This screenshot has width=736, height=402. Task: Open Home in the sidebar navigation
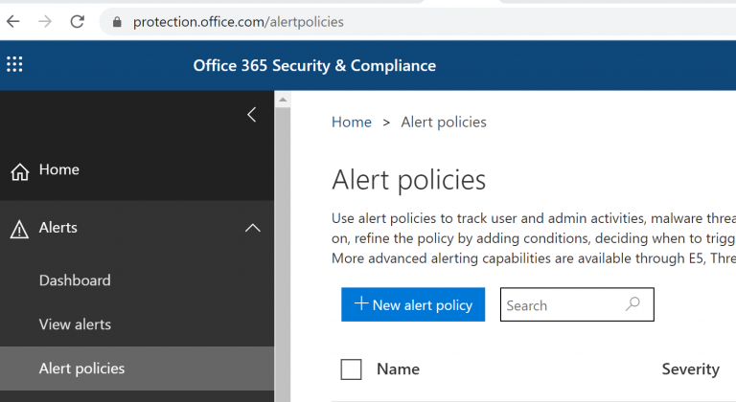tap(59, 169)
